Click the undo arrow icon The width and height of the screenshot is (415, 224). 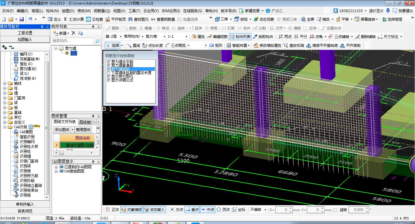(30, 19)
